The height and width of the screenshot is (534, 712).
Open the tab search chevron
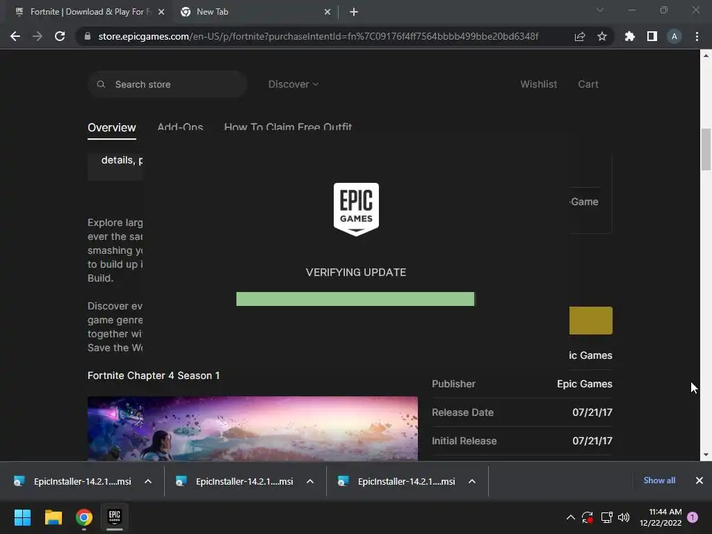pos(600,10)
